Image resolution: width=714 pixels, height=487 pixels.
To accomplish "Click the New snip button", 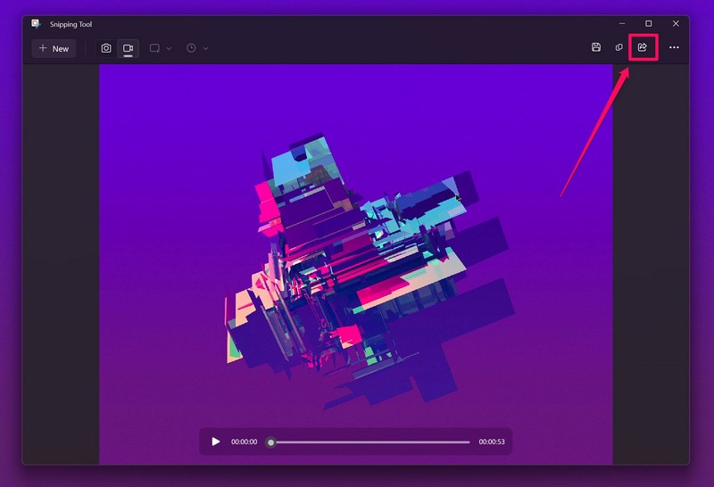I will [54, 48].
